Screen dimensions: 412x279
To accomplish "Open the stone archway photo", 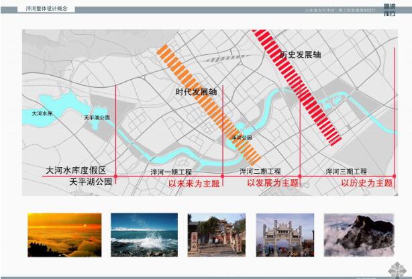I will pos(285,235).
